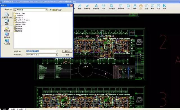Open 标注设置 annotation settings
The image size is (180, 110).
[x=96, y=7]
